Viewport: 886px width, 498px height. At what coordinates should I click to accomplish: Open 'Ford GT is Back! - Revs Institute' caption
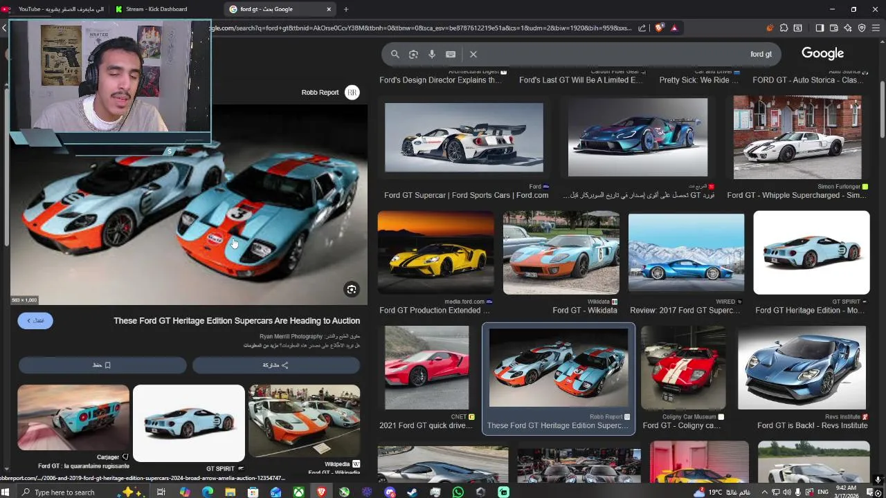point(813,426)
